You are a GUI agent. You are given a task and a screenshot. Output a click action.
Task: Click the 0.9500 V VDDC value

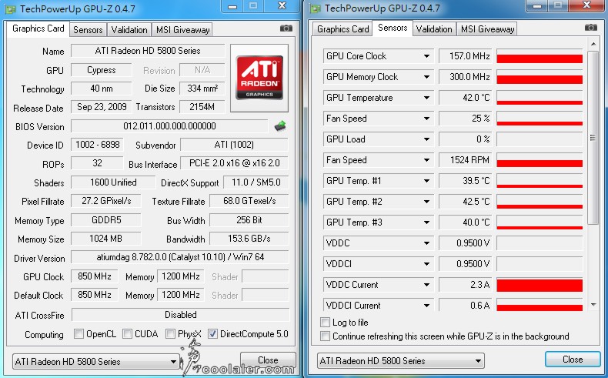pyautogui.click(x=466, y=243)
